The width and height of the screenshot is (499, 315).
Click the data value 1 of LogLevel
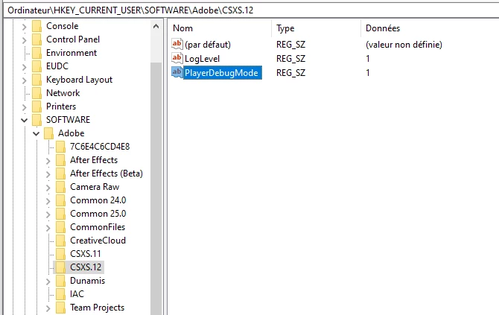(368, 59)
